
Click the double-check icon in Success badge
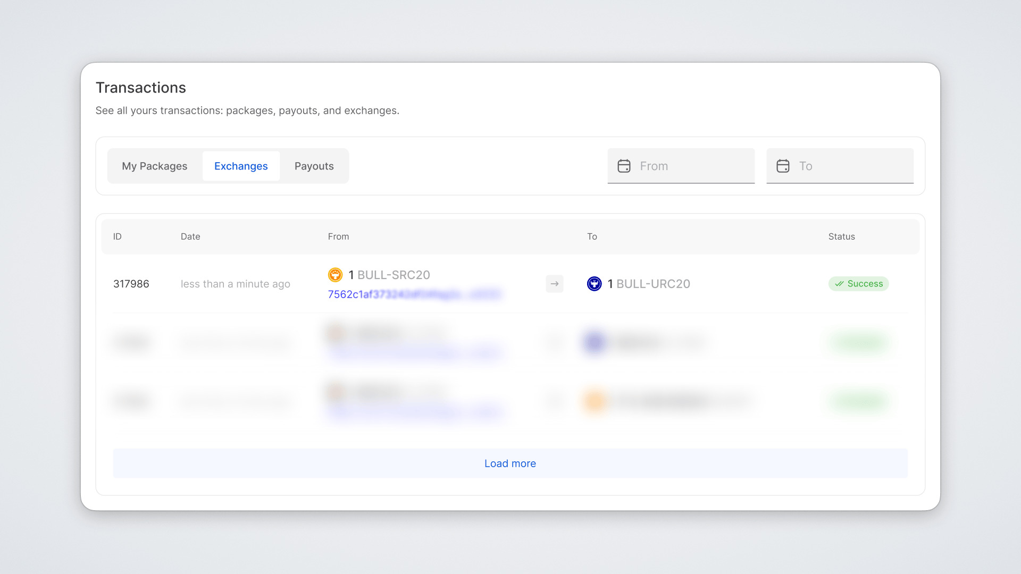(x=839, y=284)
